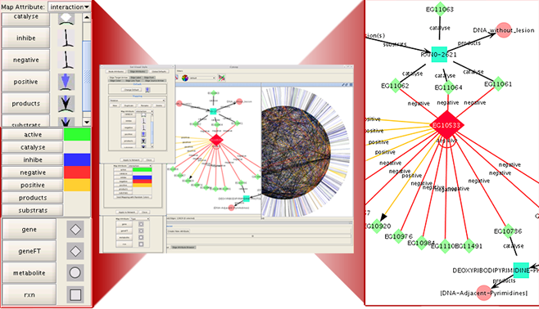Screen dimensions: 539x309
Task: Open the Map Attribute interaction dropdown
Action: pos(69,7)
